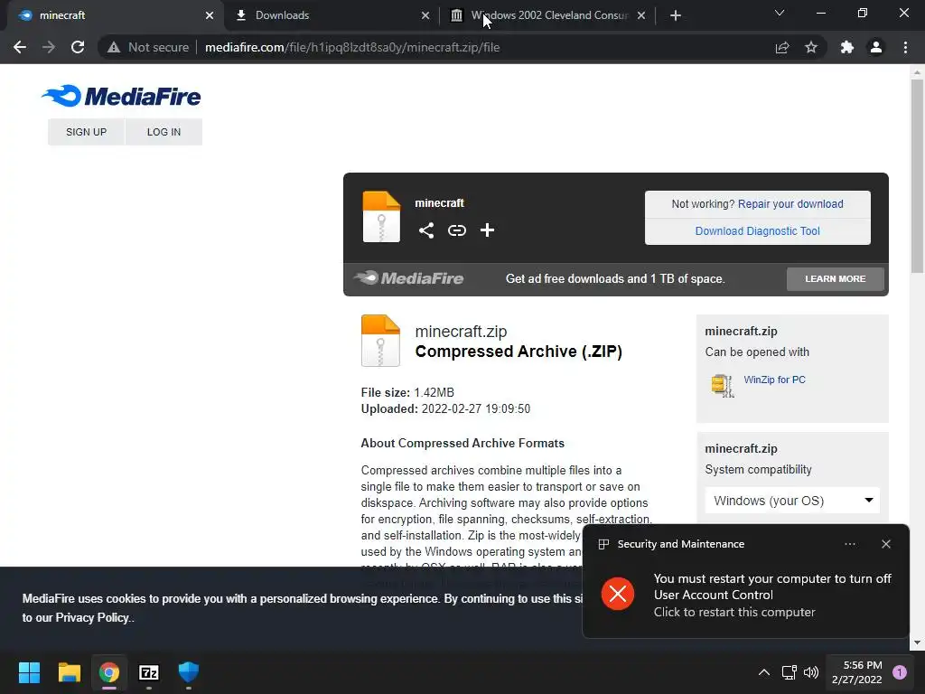
Task: Close the Downloads tab
Action: pos(425,15)
